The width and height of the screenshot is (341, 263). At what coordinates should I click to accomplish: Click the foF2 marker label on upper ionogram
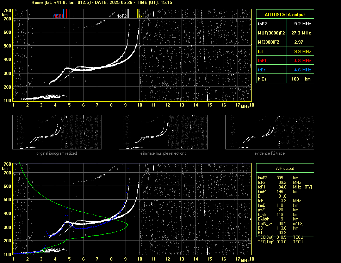pos(122,16)
